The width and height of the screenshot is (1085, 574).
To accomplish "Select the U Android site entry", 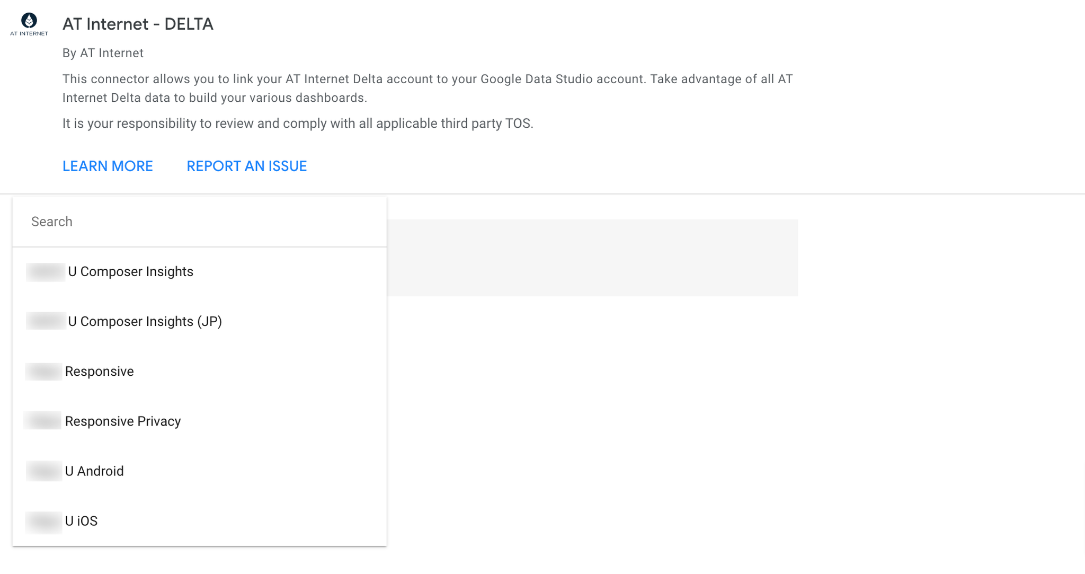I will pos(200,471).
